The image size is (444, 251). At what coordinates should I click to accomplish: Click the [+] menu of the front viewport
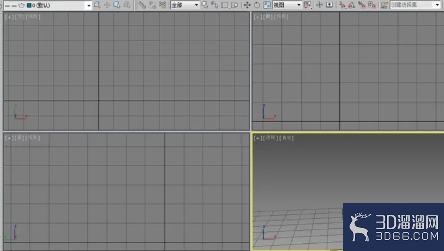(x=258, y=17)
